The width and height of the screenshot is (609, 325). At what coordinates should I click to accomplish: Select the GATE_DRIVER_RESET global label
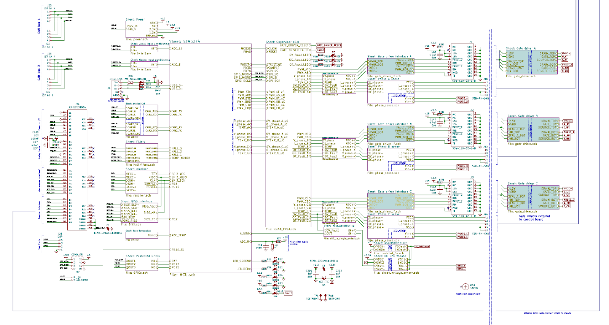pos(329,45)
